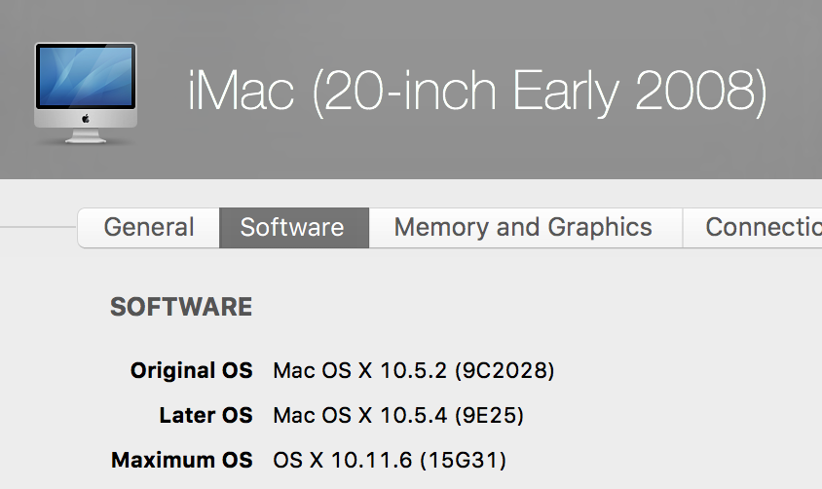
Task: Click the stand of the iMac icon
Action: (86, 137)
